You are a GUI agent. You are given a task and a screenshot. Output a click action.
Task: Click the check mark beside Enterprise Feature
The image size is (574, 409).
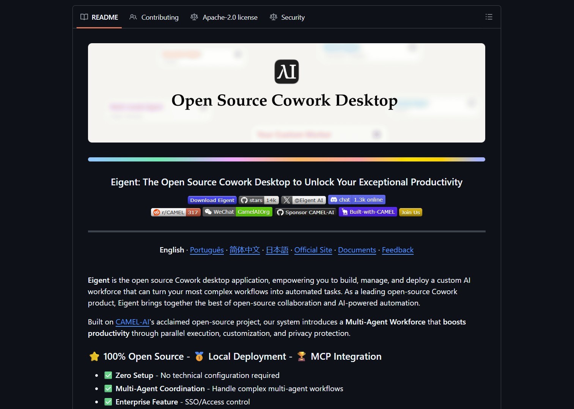point(108,402)
